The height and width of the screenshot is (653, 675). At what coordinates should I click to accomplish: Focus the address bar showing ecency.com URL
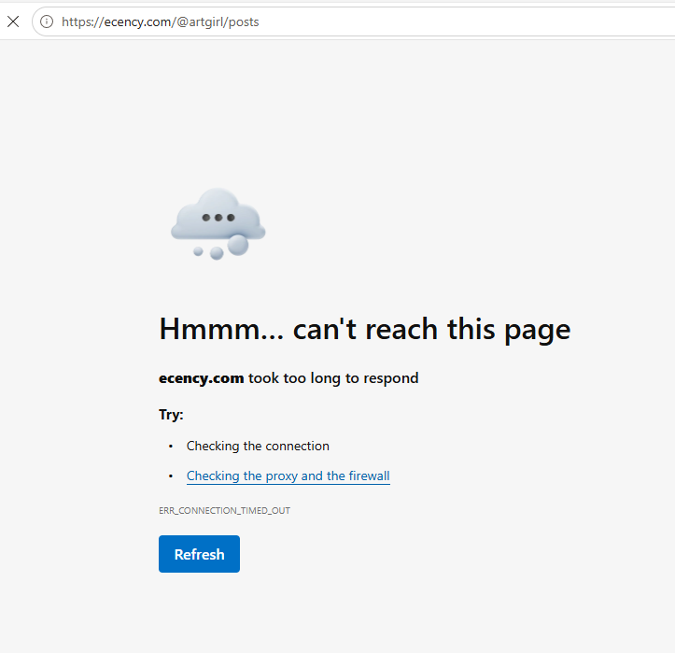tap(353, 21)
